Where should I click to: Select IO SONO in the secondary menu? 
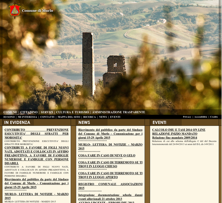(9, 117)
